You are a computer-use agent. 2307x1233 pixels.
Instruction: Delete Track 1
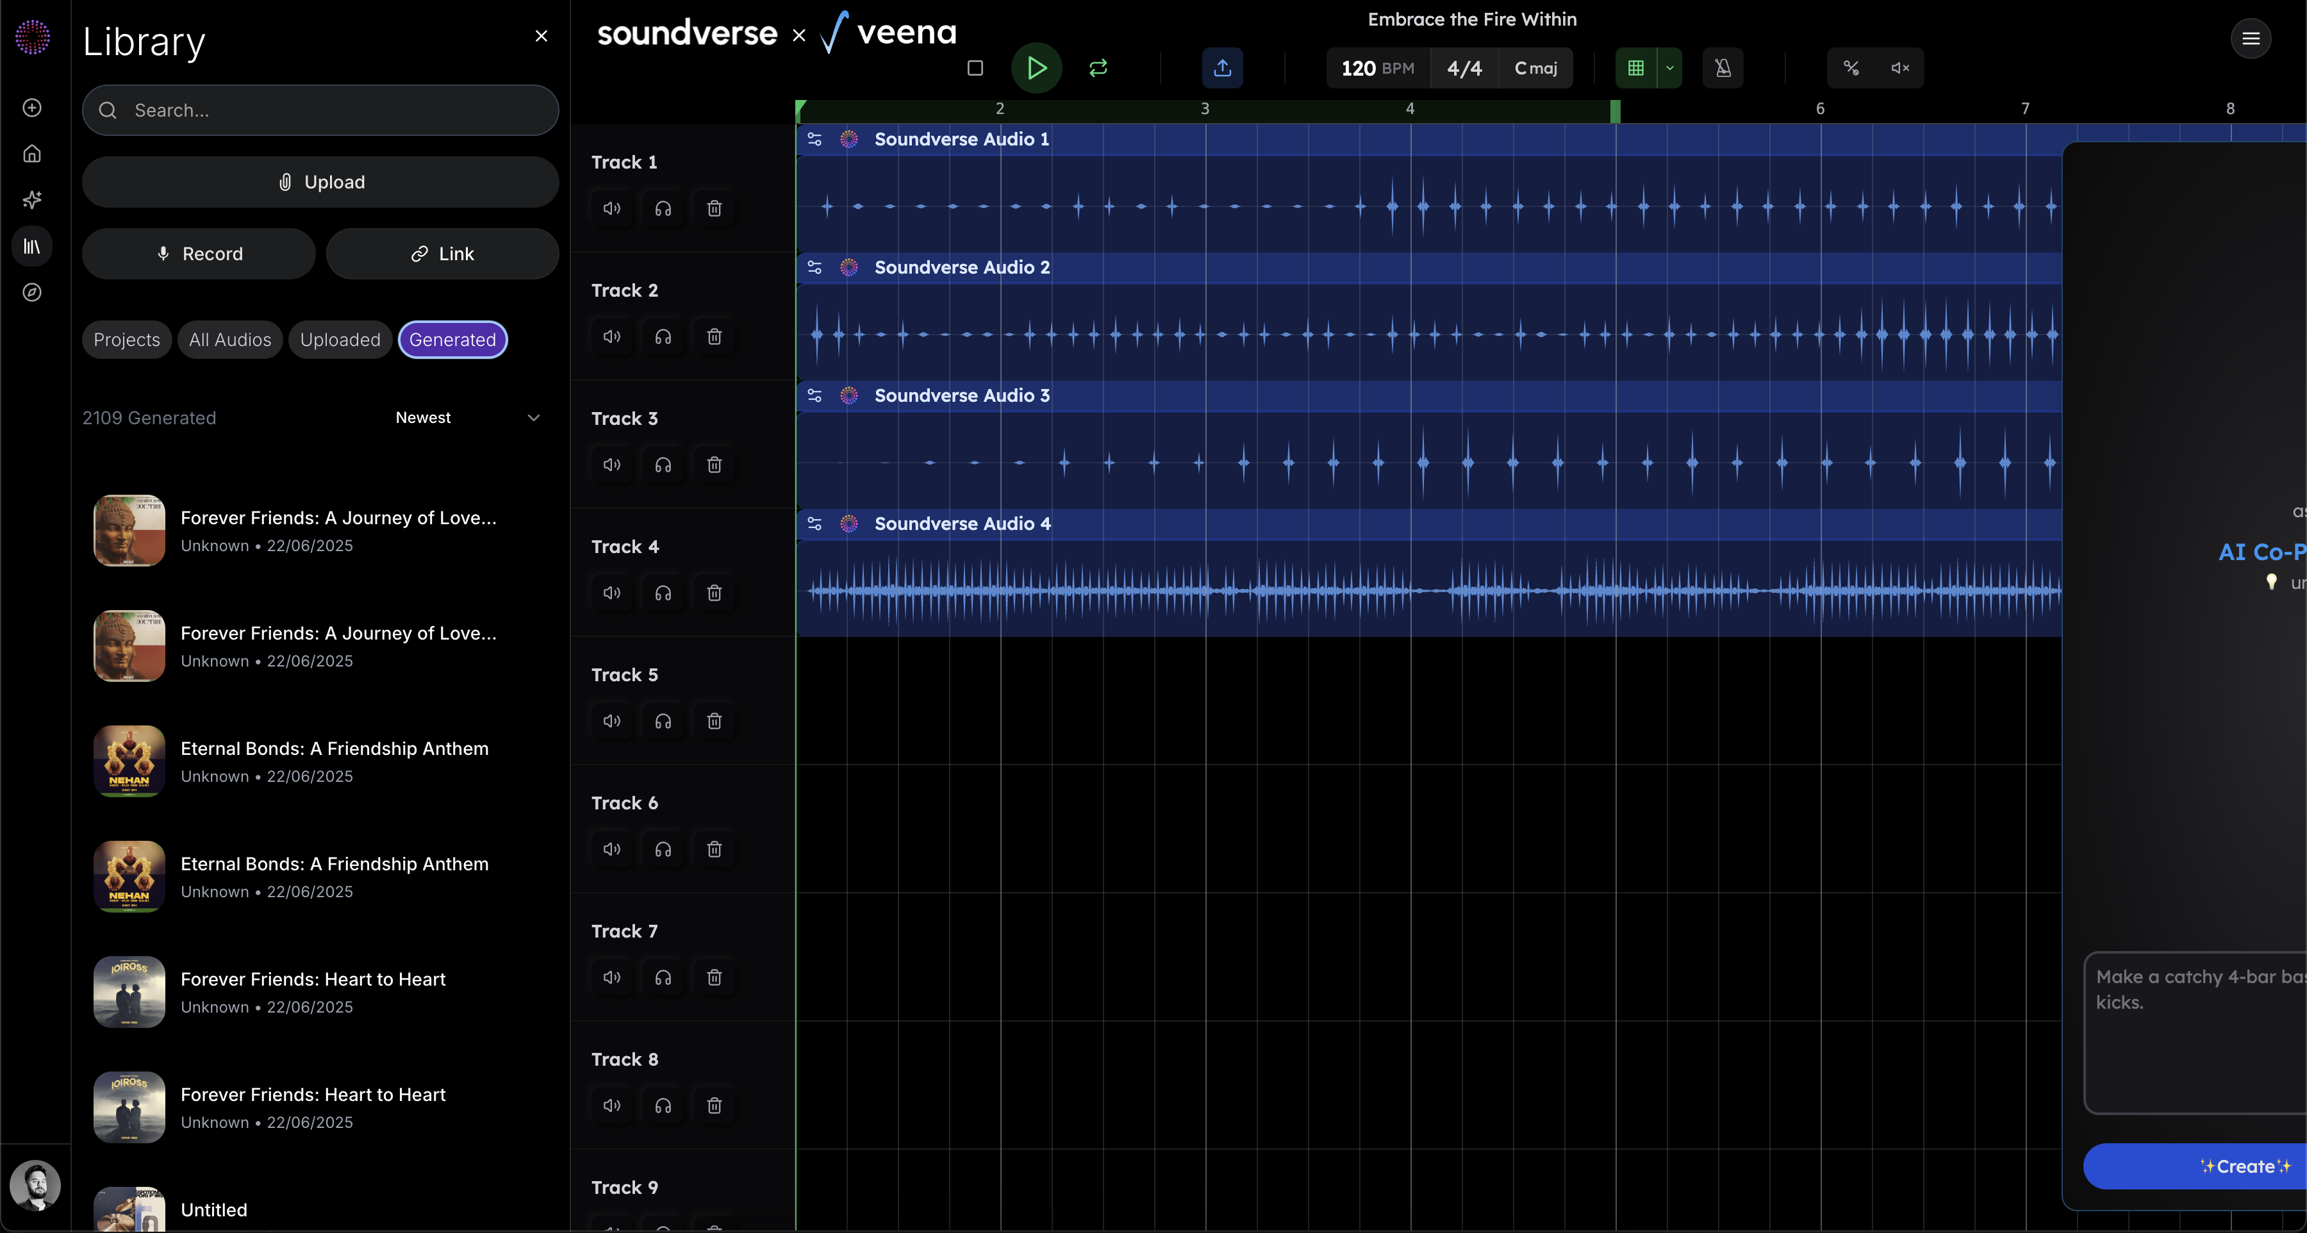[715, 209]
